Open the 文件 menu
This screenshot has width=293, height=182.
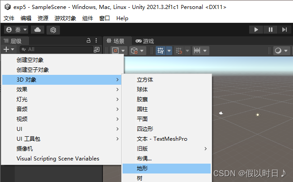pyautogui.click(x=9, y=18)
